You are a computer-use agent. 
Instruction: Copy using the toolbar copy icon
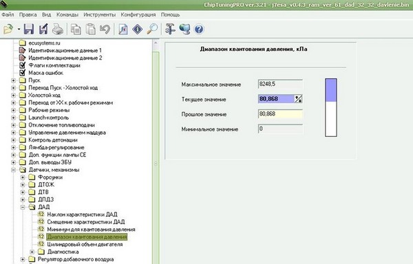[76, 29]
